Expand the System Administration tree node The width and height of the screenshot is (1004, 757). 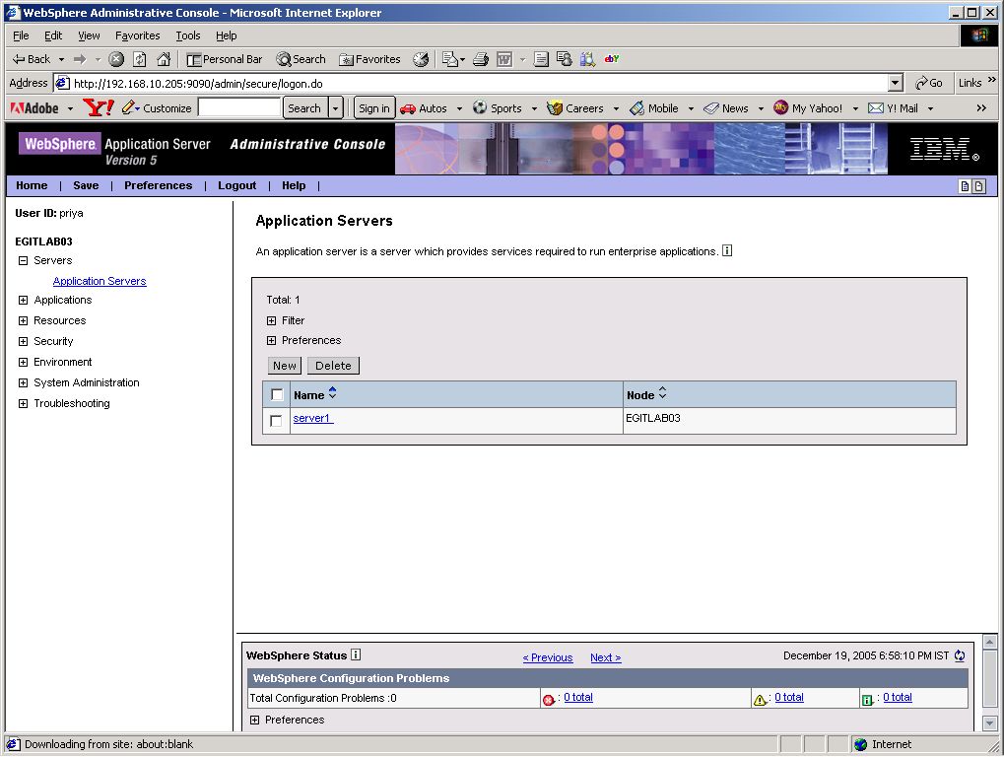coord(23,383)
